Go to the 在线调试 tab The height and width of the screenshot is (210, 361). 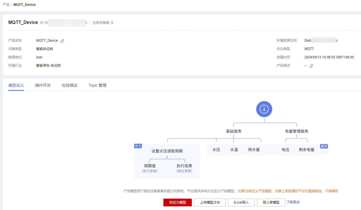(x=70, y=85)
